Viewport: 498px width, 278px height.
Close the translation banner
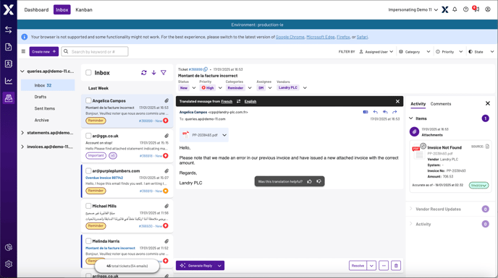tap(397, 101)
